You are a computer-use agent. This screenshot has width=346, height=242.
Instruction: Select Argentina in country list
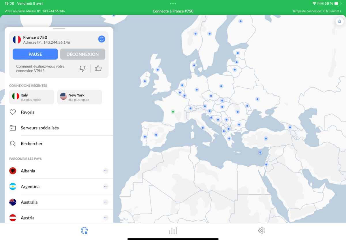coord(59,187)
